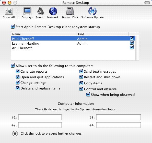Click the Admin kind for Leannah Harding
Screen dimensions: 152x143
[82, 43]
